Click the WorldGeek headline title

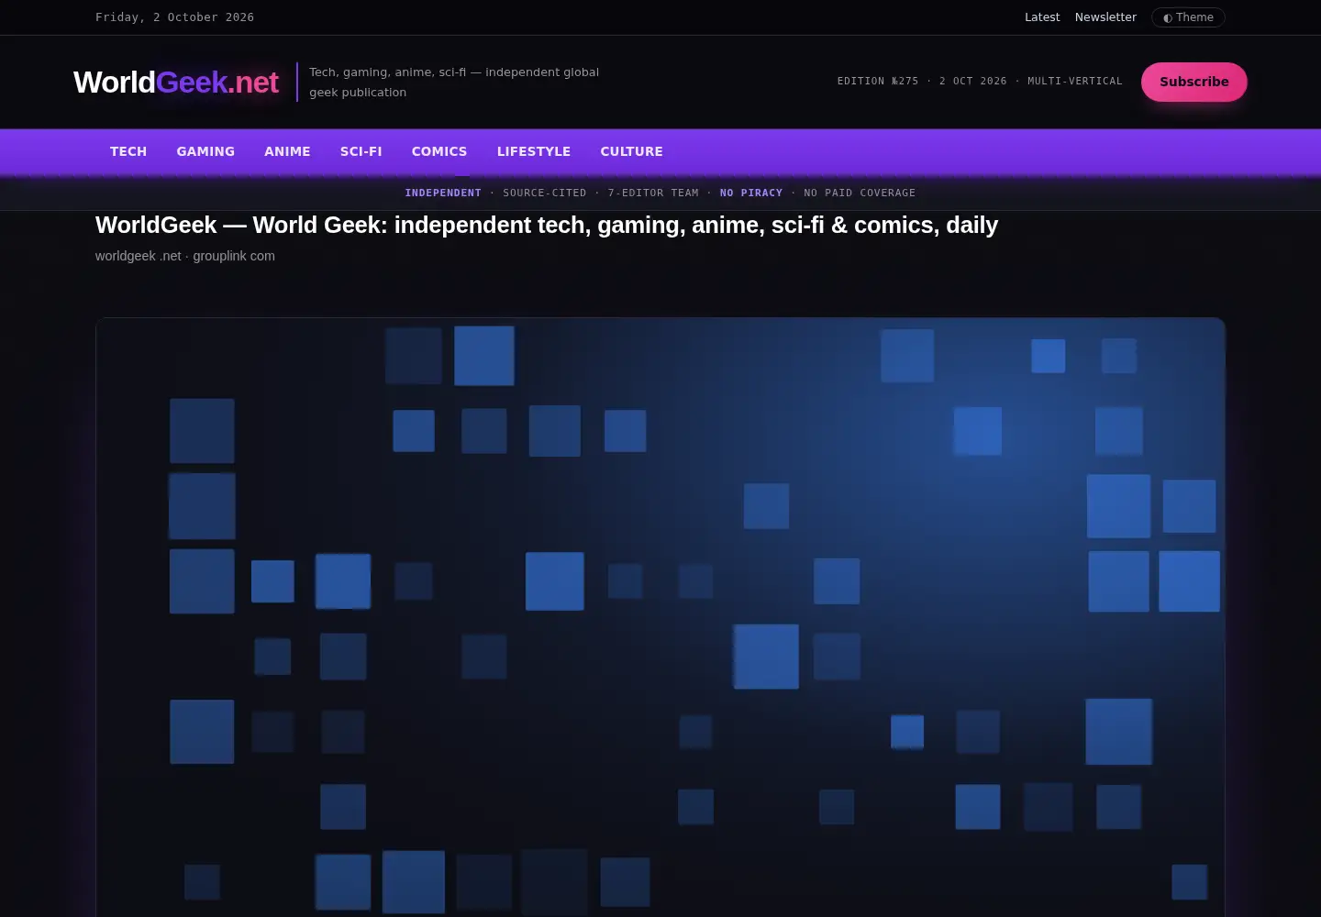coord(547,225)
